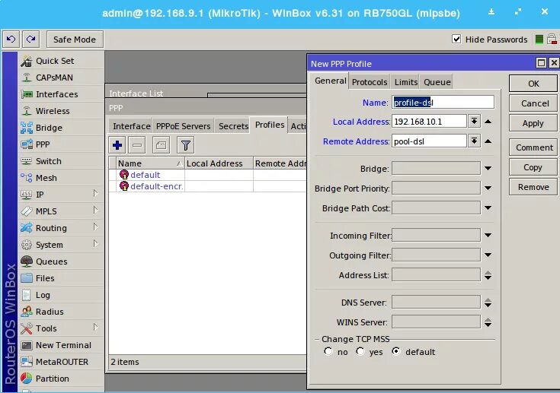The height and width of the screenshot is (393, 560).
Task: Click the Apply button
Action: coord(533,123)
